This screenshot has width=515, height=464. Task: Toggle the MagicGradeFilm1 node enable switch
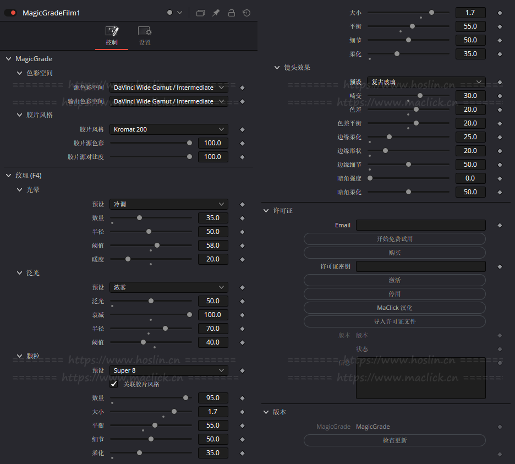pyautogui.click(x=10, y=13)
